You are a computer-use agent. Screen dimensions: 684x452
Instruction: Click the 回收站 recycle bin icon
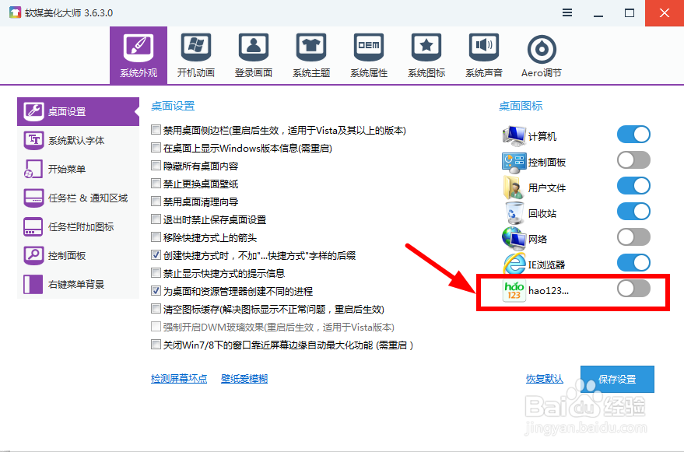point(514,212)
